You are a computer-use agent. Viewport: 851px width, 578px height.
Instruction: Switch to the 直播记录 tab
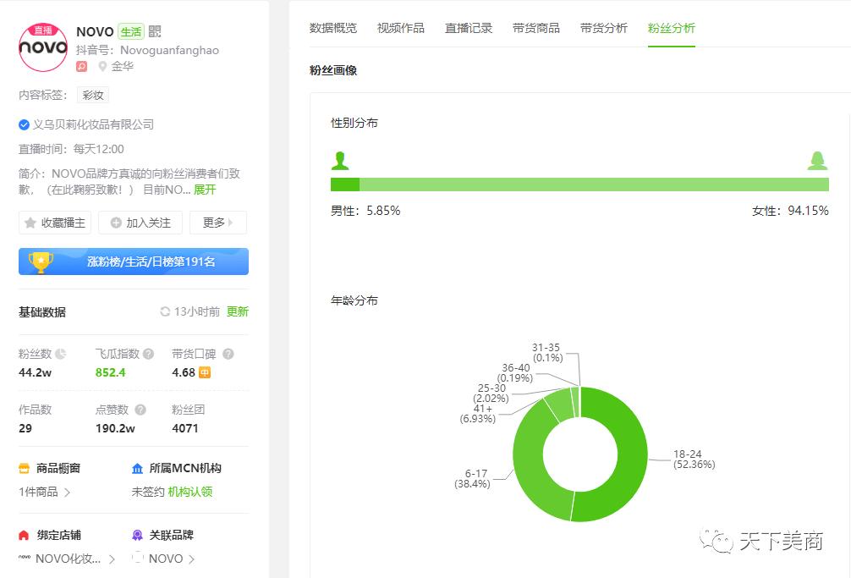click(x=469, y=28)
